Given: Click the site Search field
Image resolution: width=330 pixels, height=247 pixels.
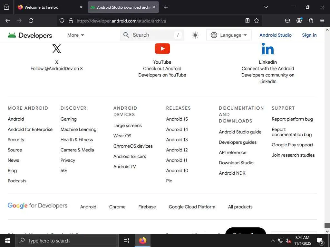Looking at the screenshot, I should click(x=152, y=35).
